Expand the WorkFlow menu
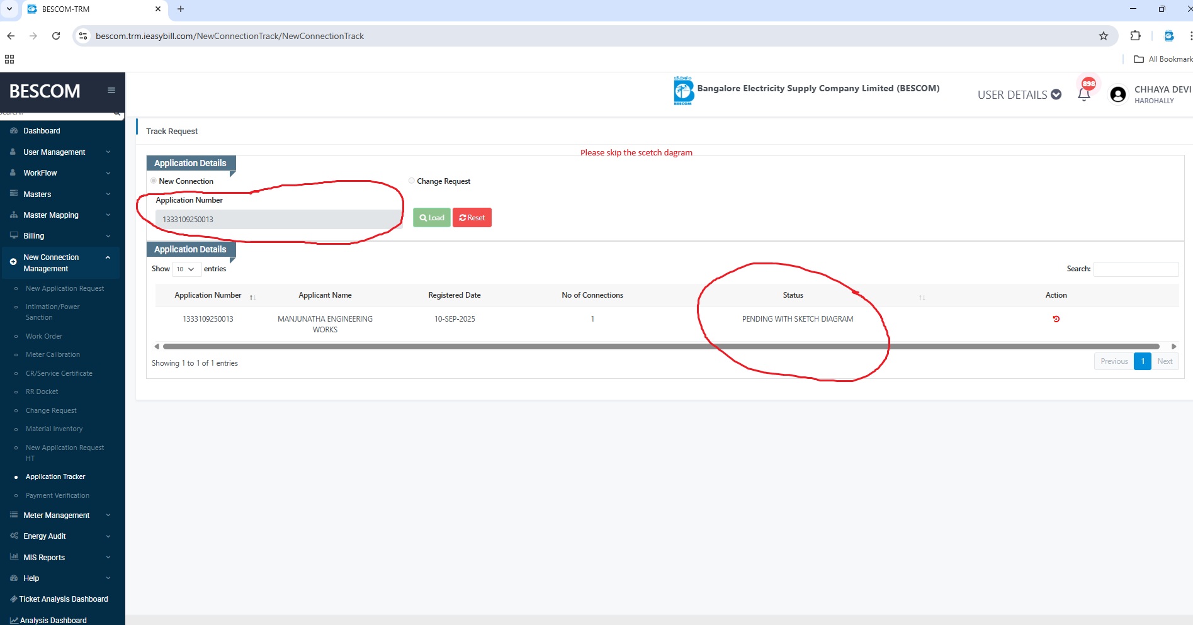The image size is (1193, 625). pyautogui.click(x=60, y=173)
